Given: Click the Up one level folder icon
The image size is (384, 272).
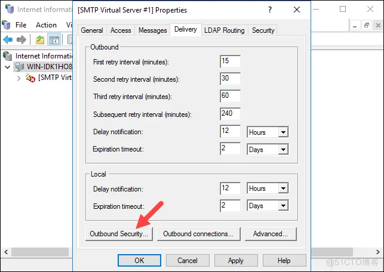Looking at the screenshot, I should click(39, 39).
